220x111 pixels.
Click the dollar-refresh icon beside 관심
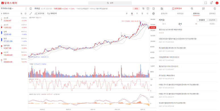tap(143, 9)
